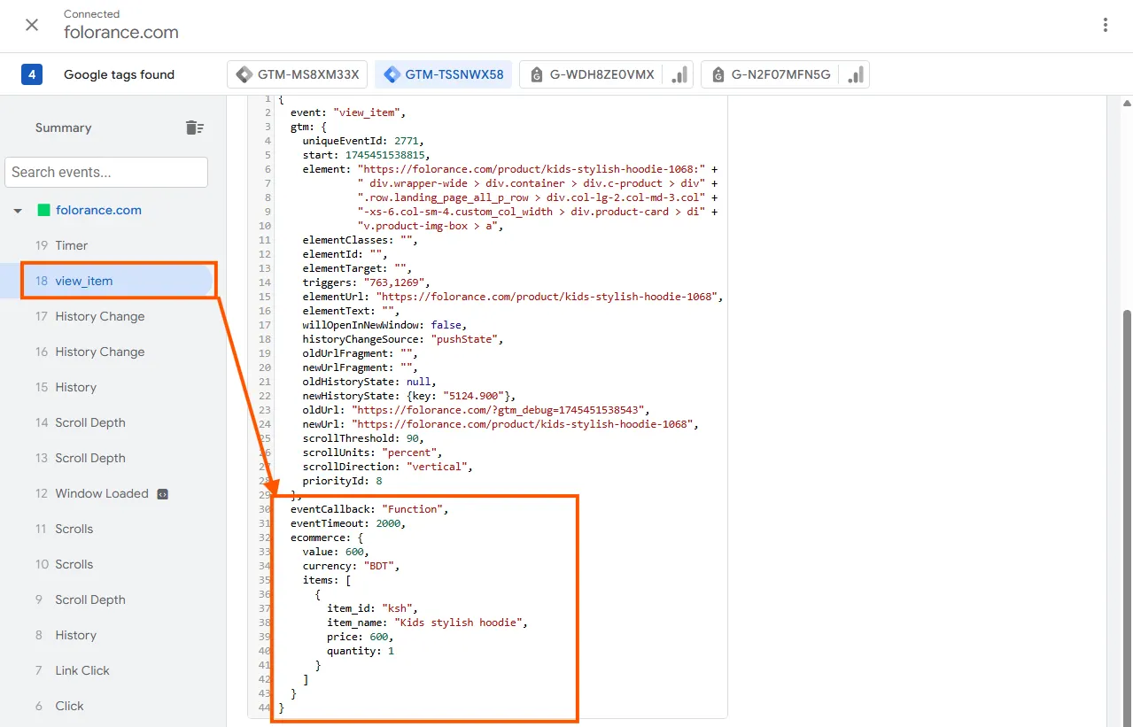Click the 'scrollThreshold: 90' line
This screenshot has width=1133, height=727.
coord(363,438)
